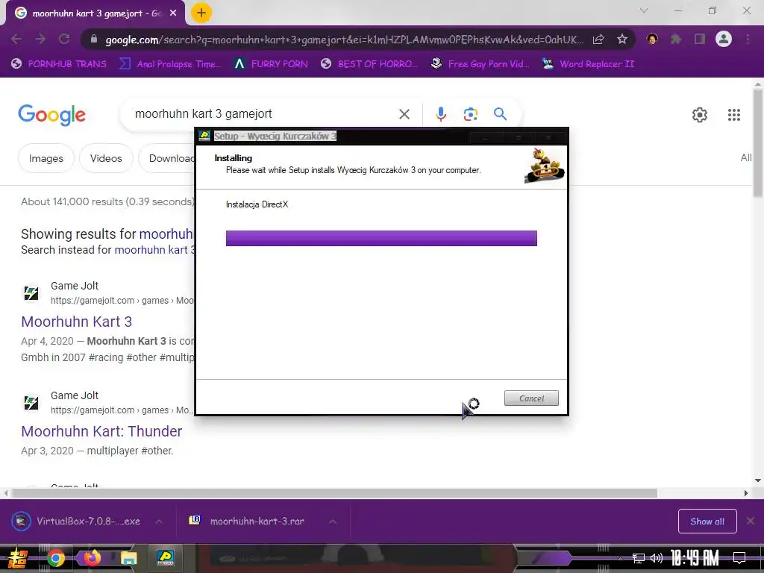The height and width of the screenshot is (573, 764).
Task: Click Show all downloads button
Action: click(x=707, y=522)
